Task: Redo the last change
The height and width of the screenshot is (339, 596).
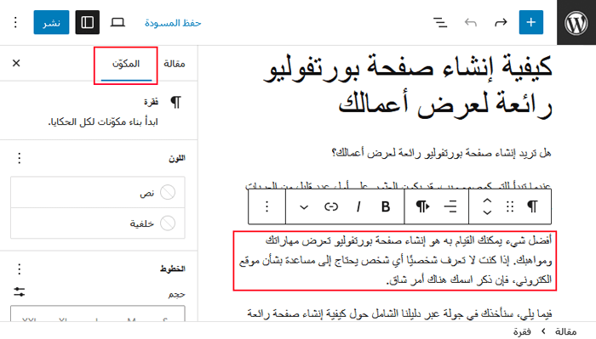Action: [501, 23]
